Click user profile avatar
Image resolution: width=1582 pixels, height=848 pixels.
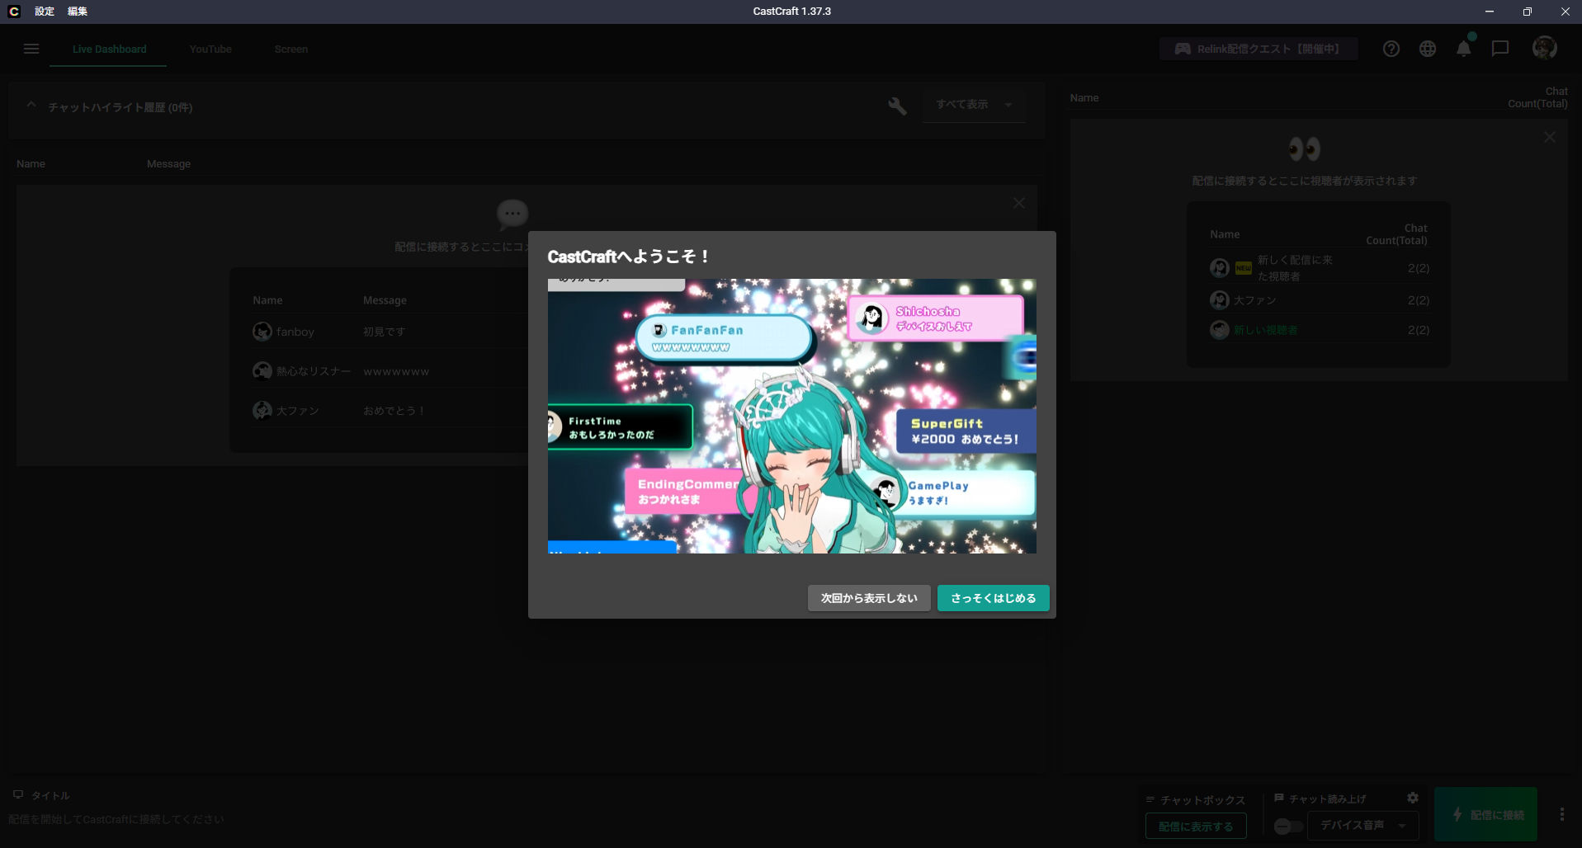(1545, 48)
